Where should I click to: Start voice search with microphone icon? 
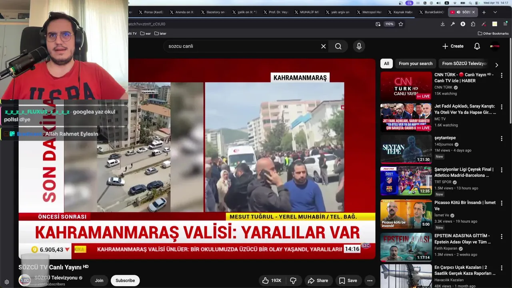[359, 46]
